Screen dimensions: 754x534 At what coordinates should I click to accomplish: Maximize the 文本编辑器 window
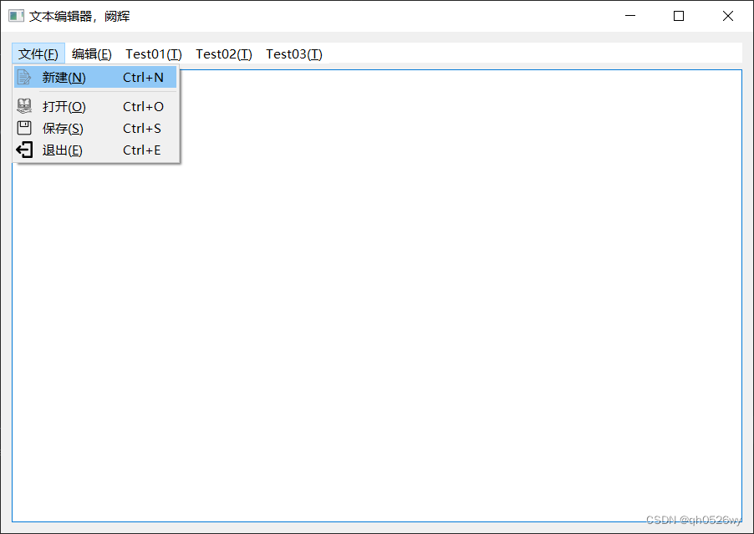[679, 16]
